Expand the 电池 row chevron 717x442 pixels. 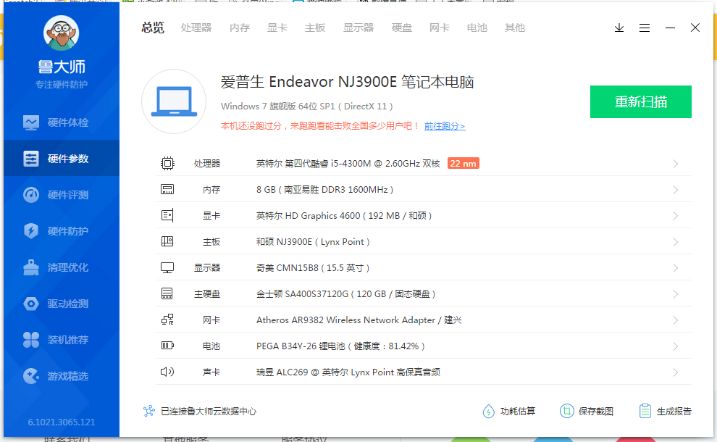tap(676, 346)
